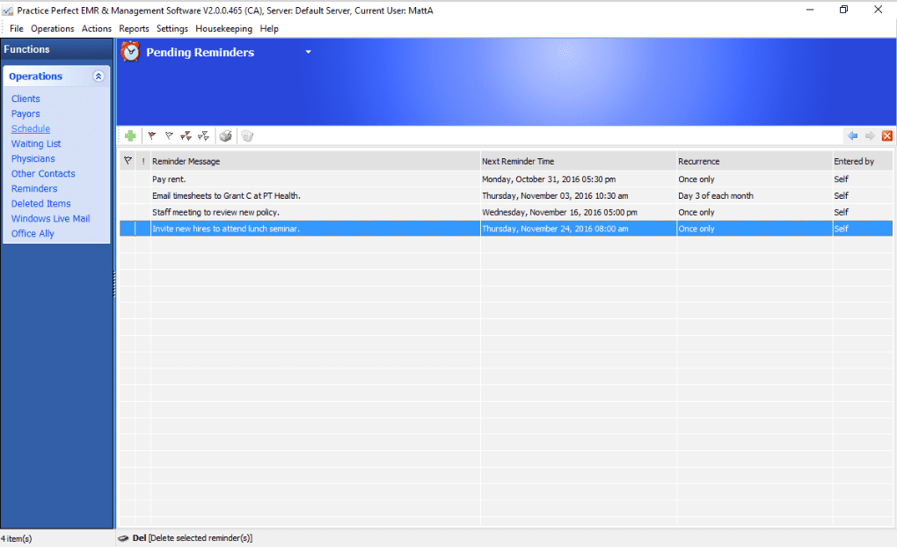Open the Housekeeping menu
This screenshot has width=897, height=547.
(223, 29)
